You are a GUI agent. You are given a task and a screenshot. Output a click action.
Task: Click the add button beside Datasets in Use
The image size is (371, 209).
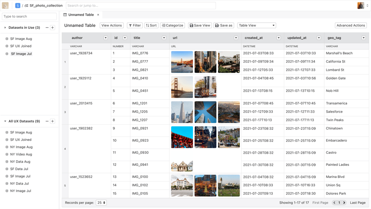click(x=52, y=28)
